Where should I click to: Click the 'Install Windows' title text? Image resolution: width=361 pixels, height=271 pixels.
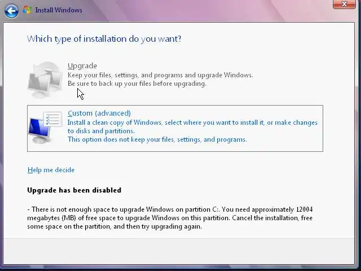pyautogui.click(x=59, y=10)
